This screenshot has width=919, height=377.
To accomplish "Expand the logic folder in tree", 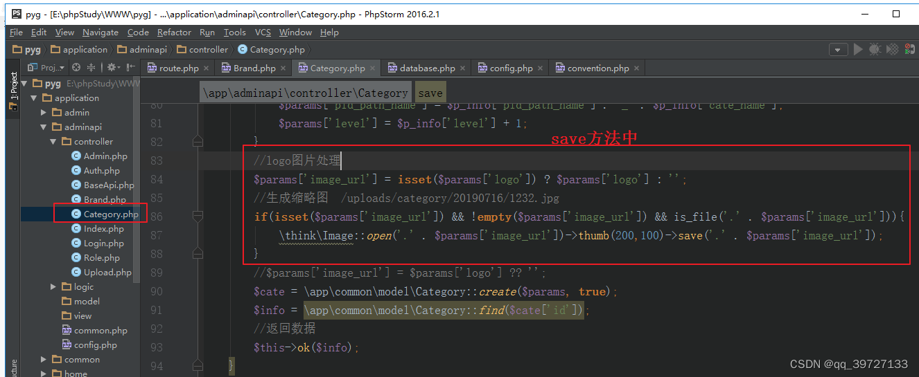I will click(54, 286).
